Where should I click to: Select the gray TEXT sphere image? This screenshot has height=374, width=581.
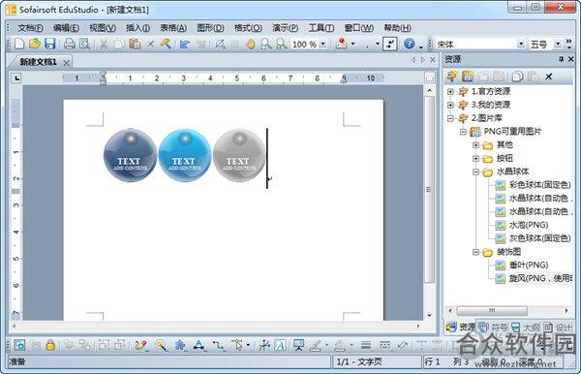click(239, 155)
